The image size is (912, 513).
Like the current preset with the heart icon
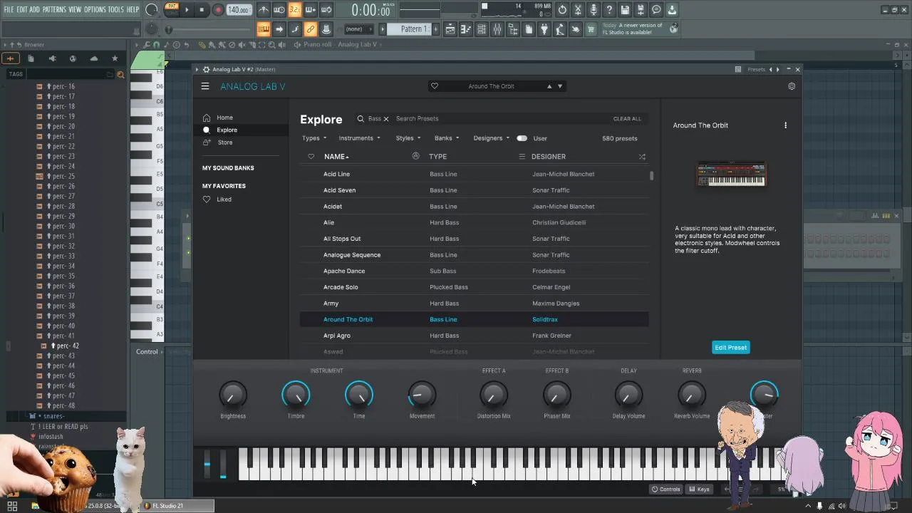[435, 86]
